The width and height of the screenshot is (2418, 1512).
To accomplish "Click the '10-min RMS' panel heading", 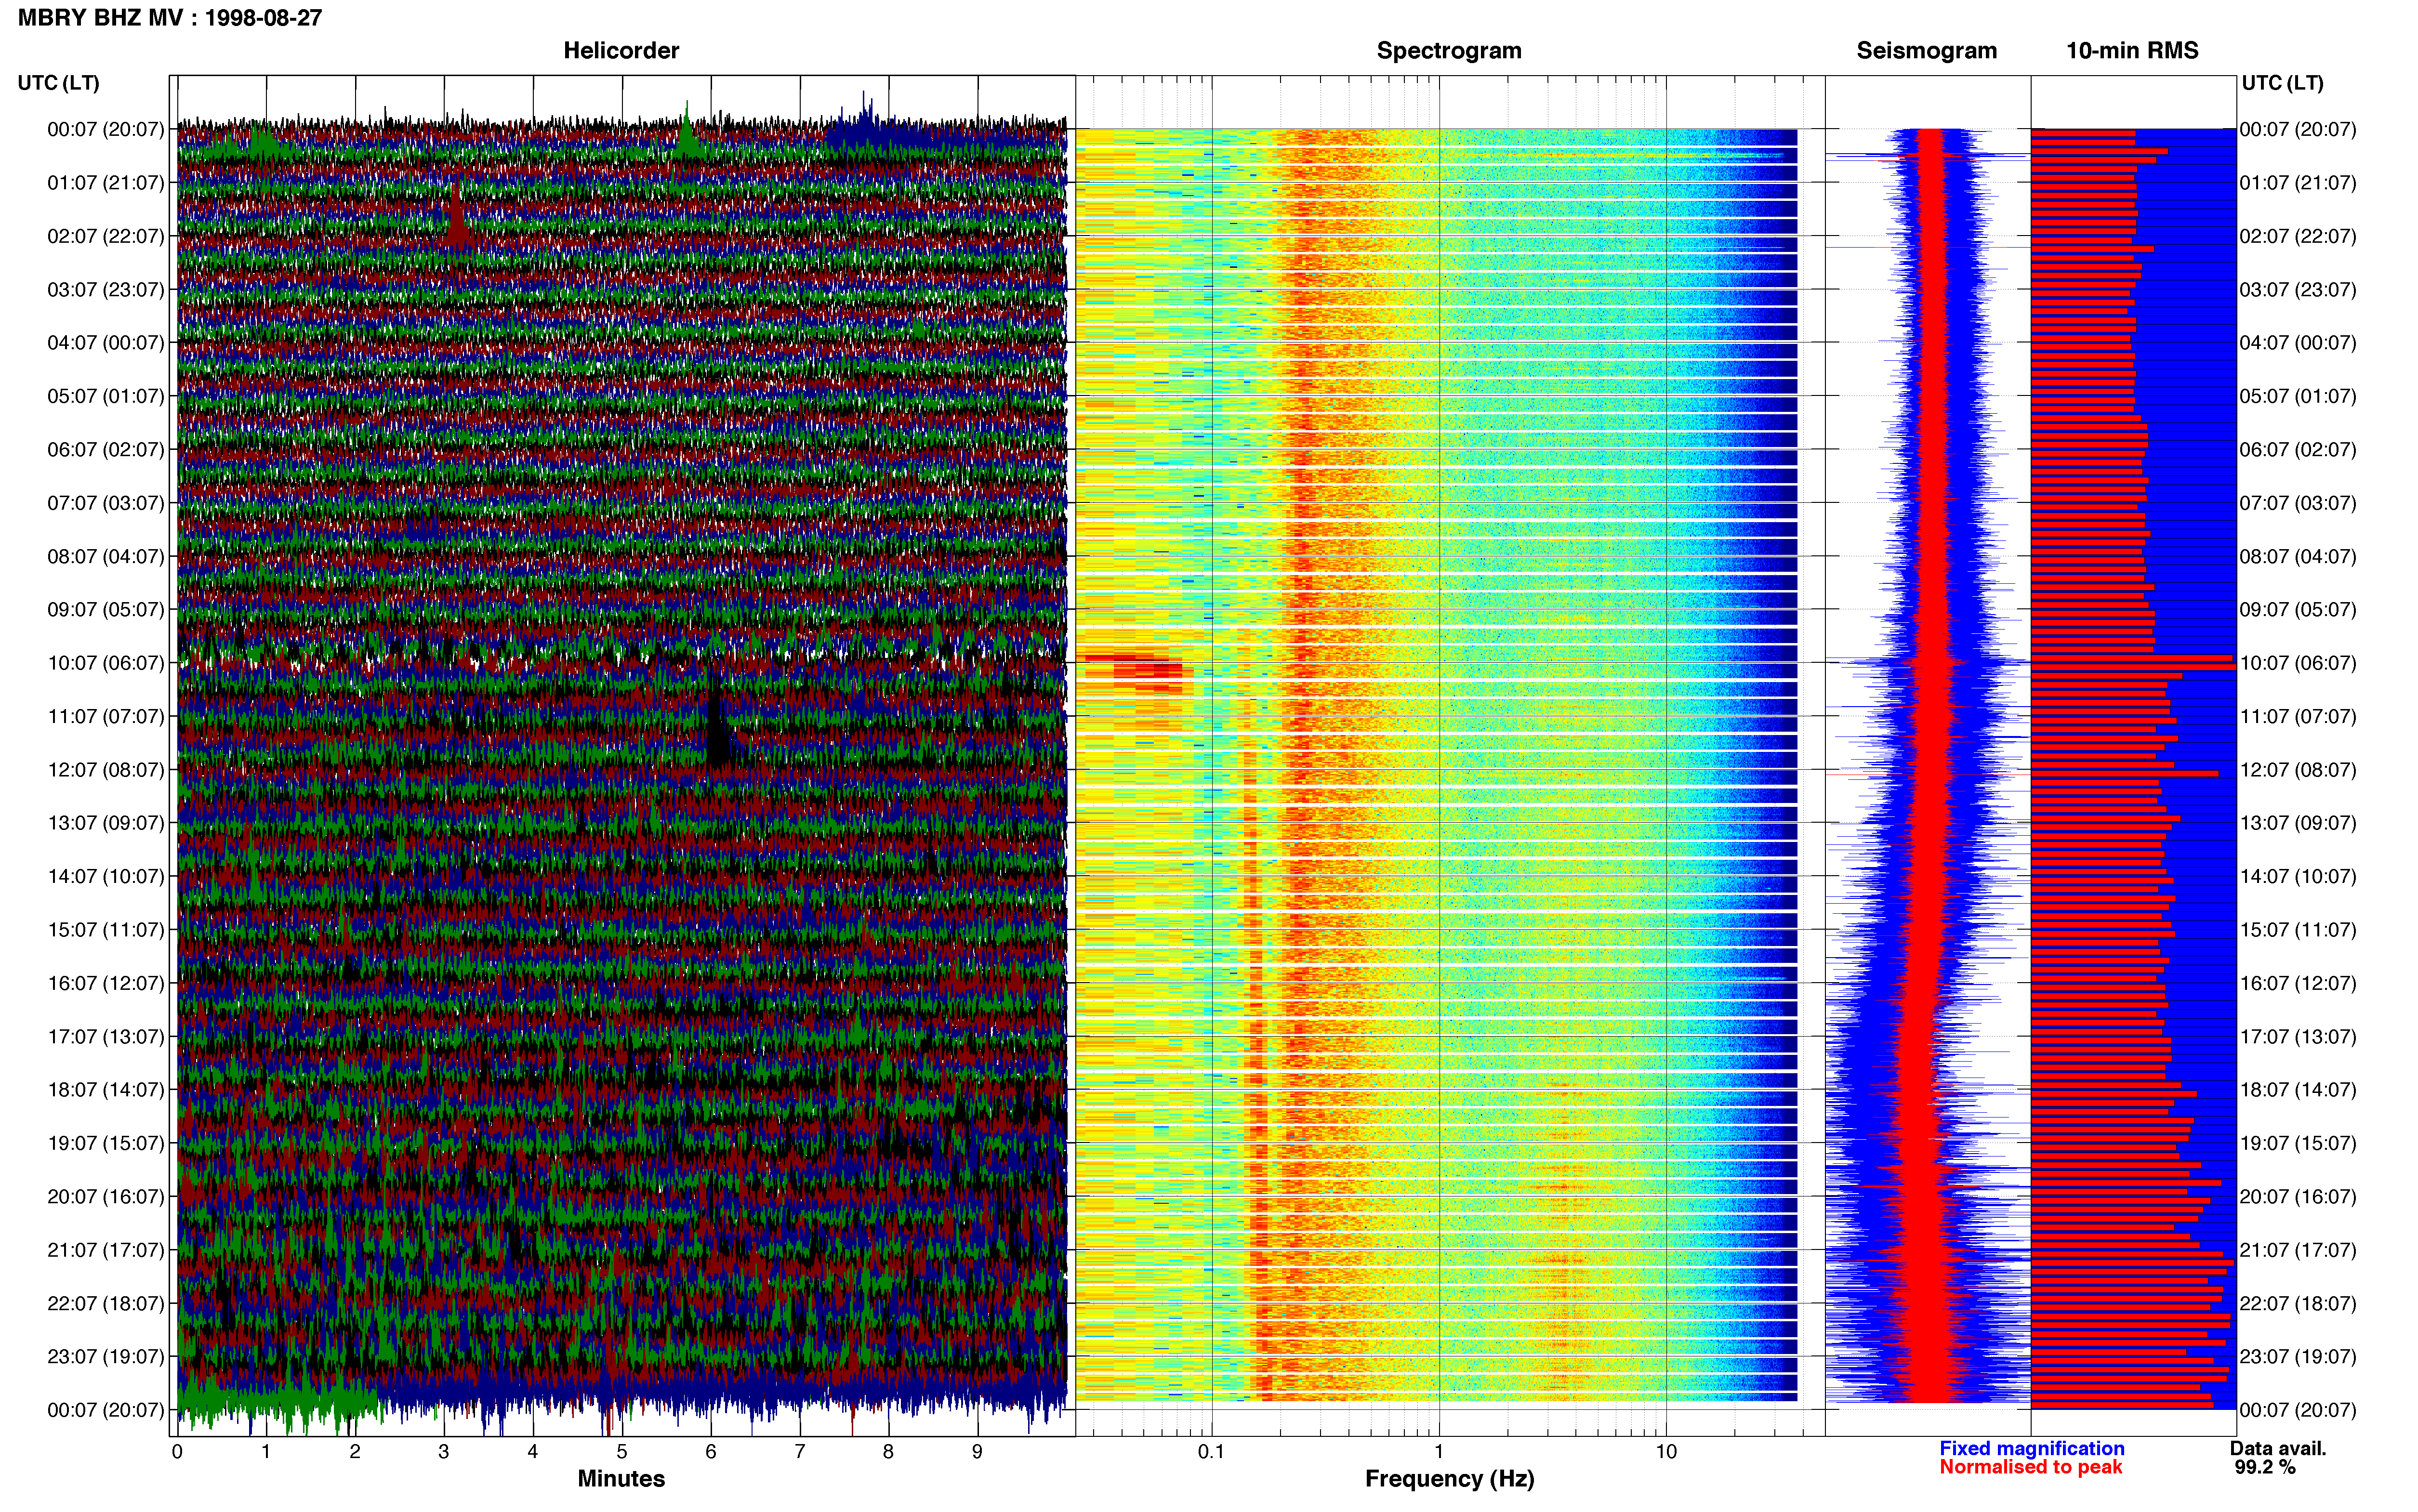I will (2132, 51).
